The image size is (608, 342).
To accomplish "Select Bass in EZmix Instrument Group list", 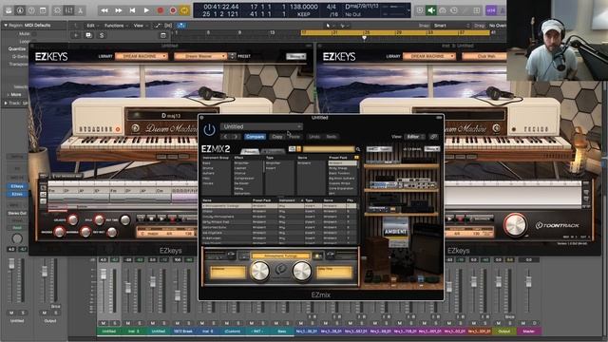I will [x=206, y=163].
